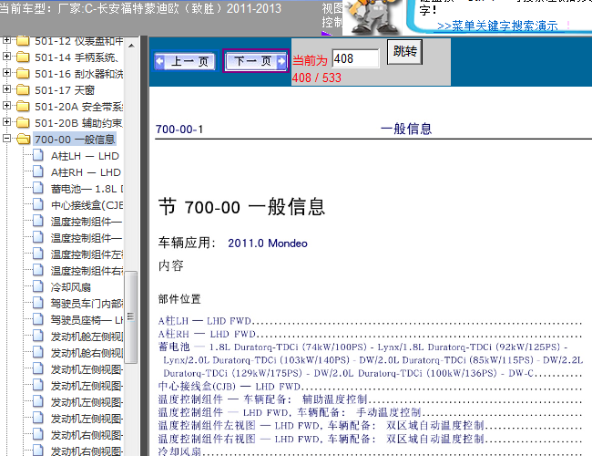Expand the 501-14 手柄系统 folder

coord(6,57)
